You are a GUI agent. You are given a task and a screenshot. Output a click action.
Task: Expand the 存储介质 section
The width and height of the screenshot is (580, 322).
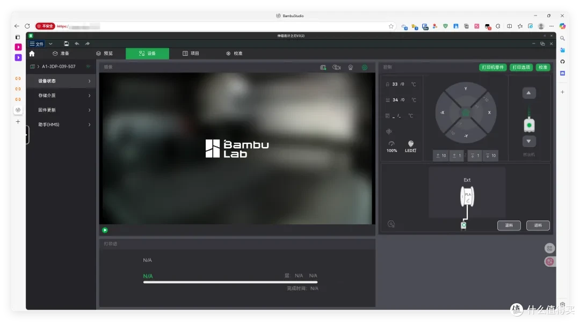coord(61,96)
